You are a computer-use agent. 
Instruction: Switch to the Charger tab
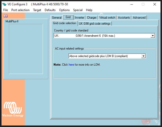click(92, 18)
